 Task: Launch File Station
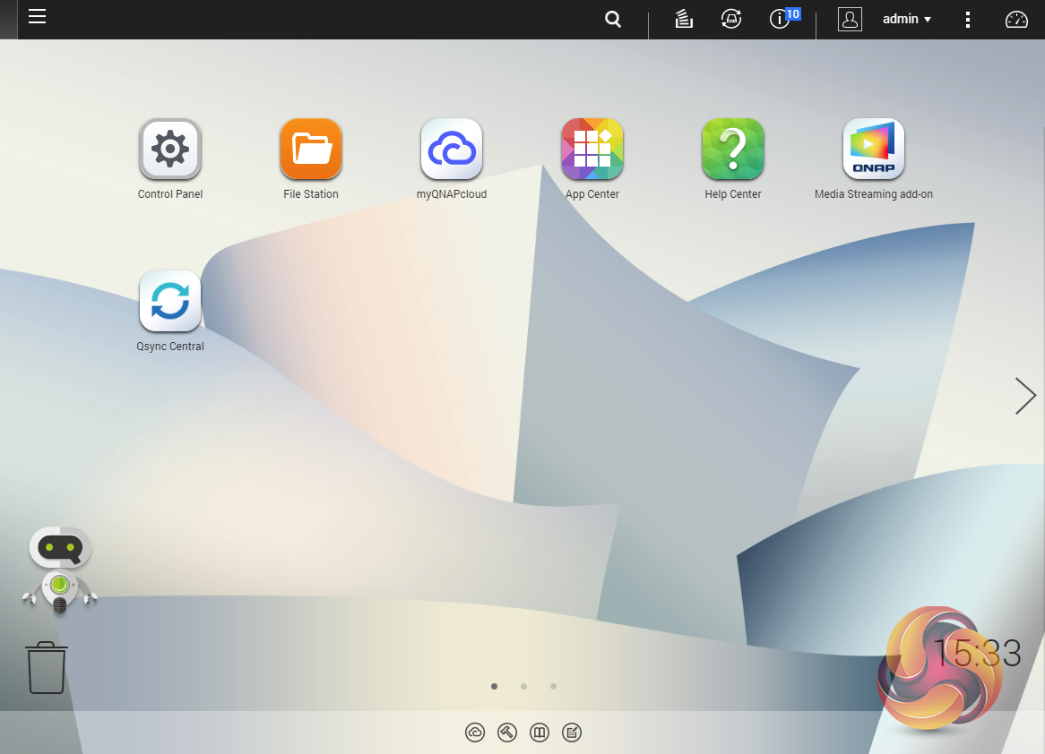pos(311,150)
